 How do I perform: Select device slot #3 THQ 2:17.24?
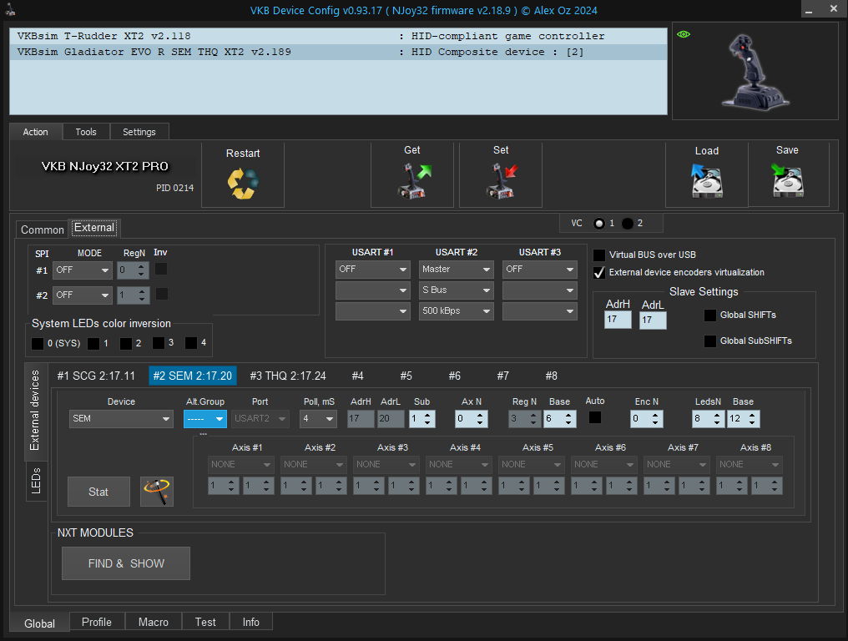point(288,376)
